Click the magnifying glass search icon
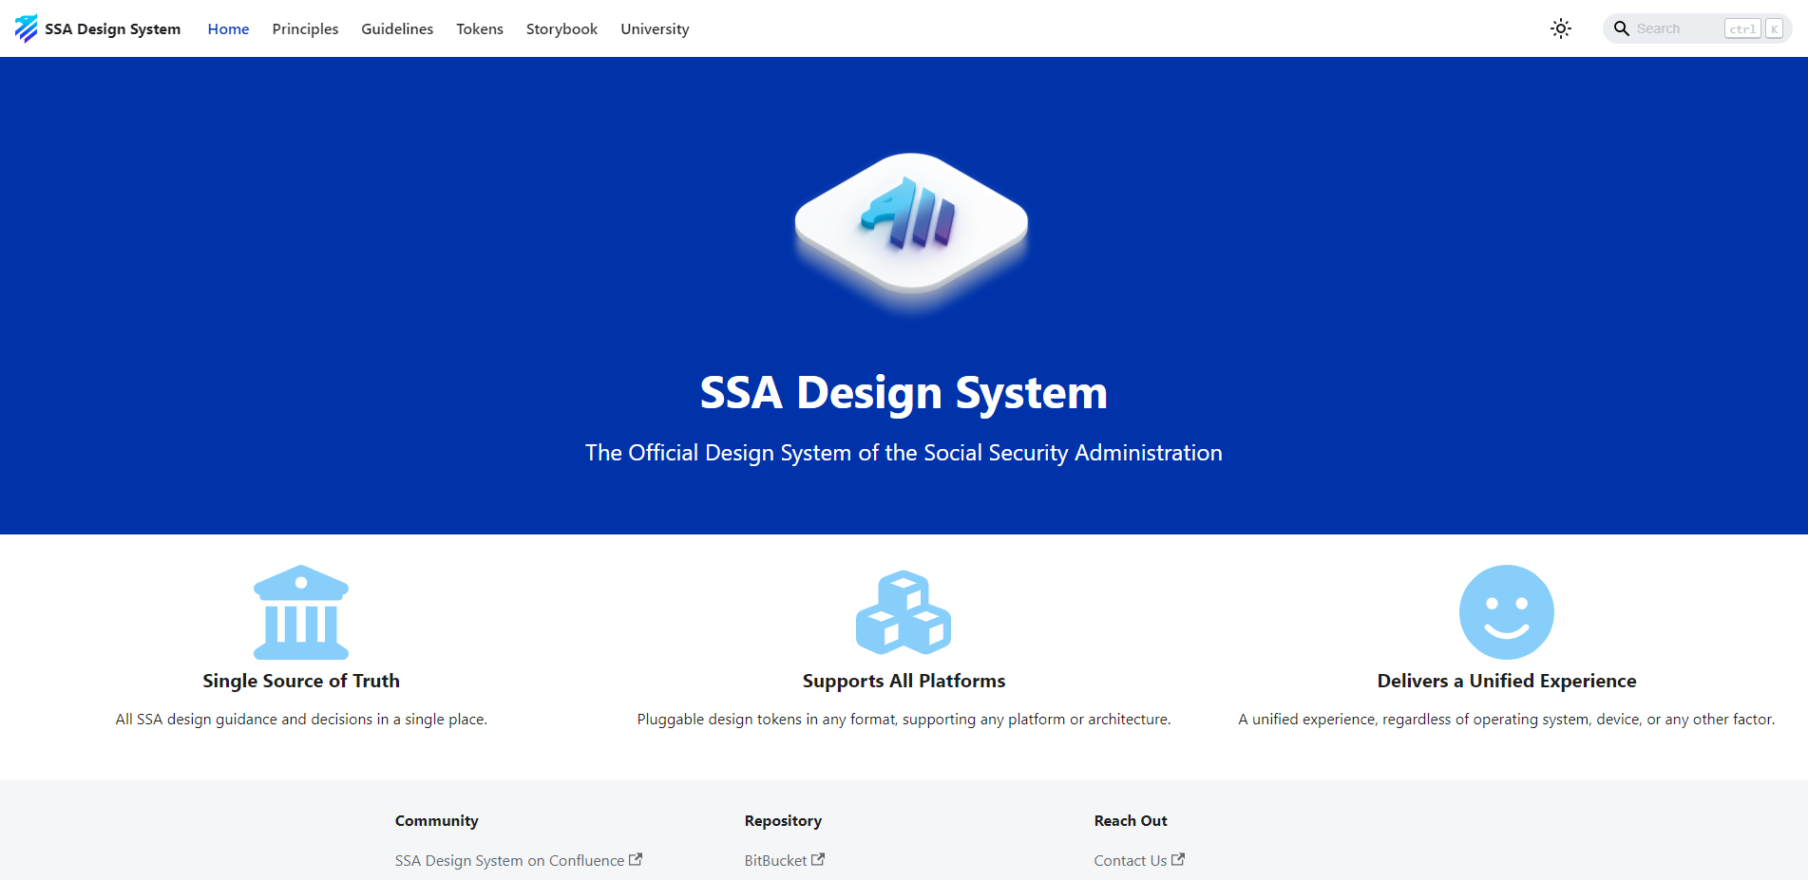The width and height of the screenshot is (1808, 880). coord(1622,28)
